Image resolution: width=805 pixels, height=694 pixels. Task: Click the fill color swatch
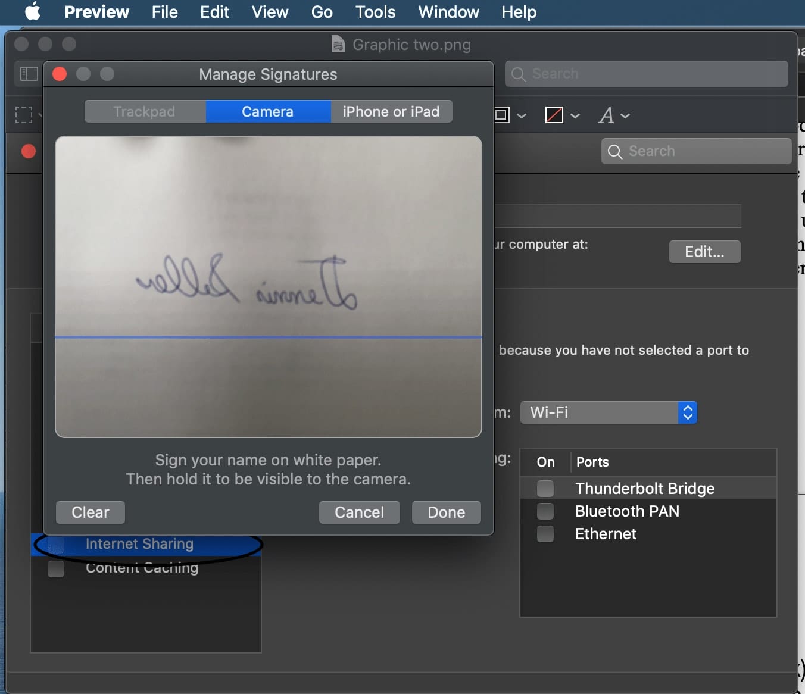tap(554, 115)
